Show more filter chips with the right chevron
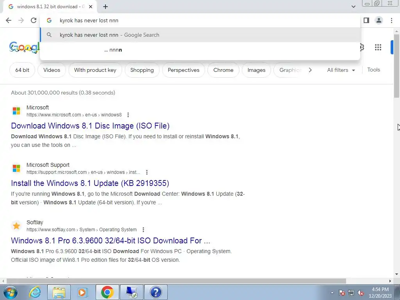The width and height of the screenshot is (400, 300). (x=310, y=70)
